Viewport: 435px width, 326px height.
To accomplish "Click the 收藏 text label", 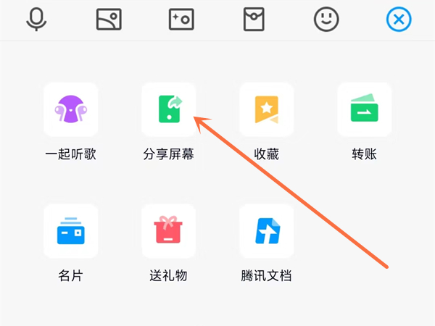I will pos(266,154).
